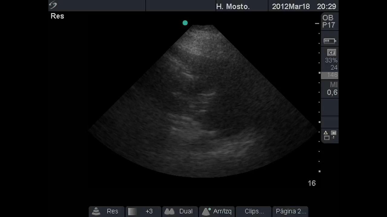Image resolution: width=387 pixels, height=217 pixels.
Task: Go to Página 2... of controls
Action: click(291, 211)
